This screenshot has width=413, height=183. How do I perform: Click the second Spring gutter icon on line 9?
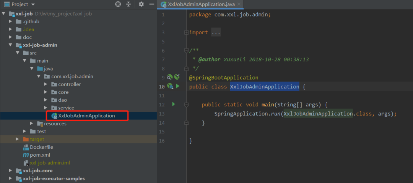[177, 77]
